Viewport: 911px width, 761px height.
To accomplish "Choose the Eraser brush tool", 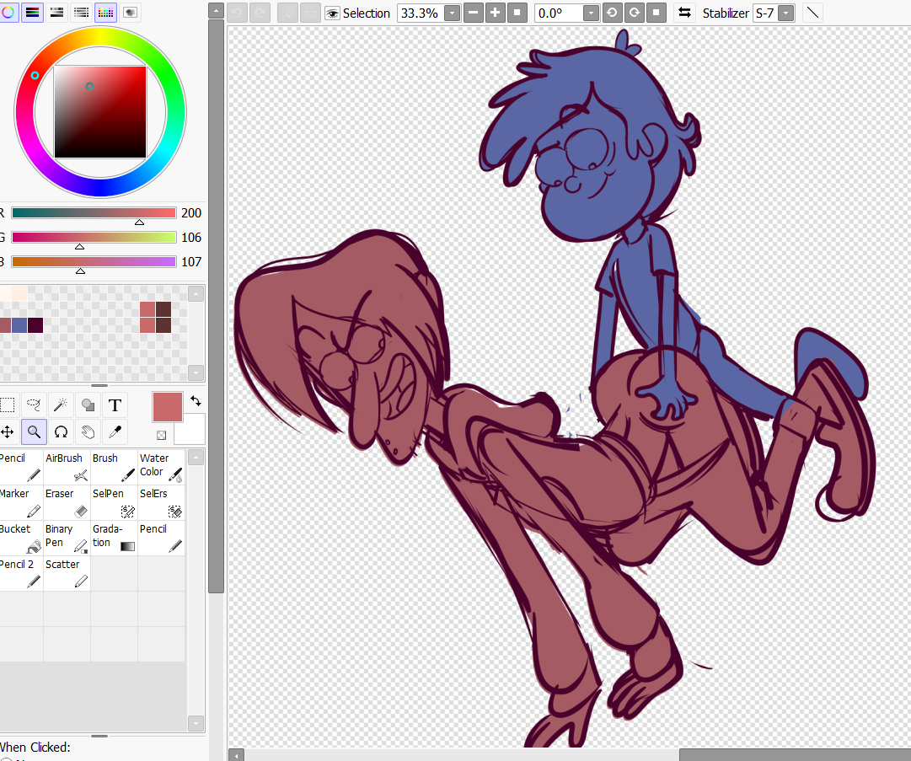I will 67,502.
